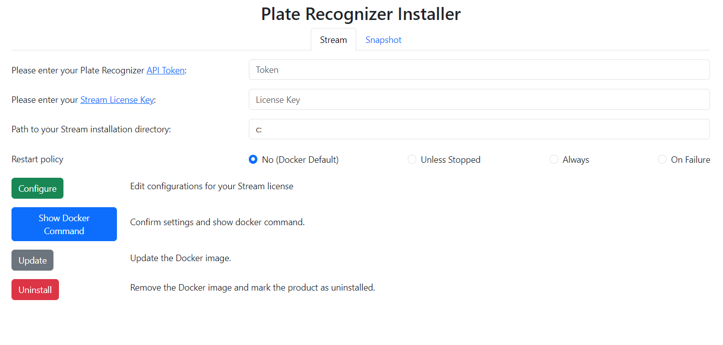Open the API Token link

[x=165, y=70]
